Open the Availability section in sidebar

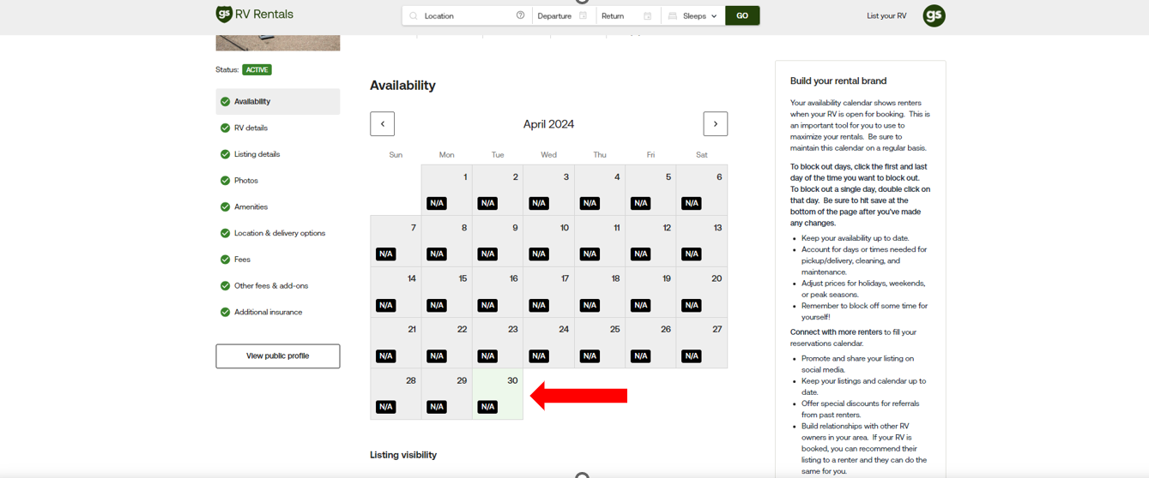point(252,101)
